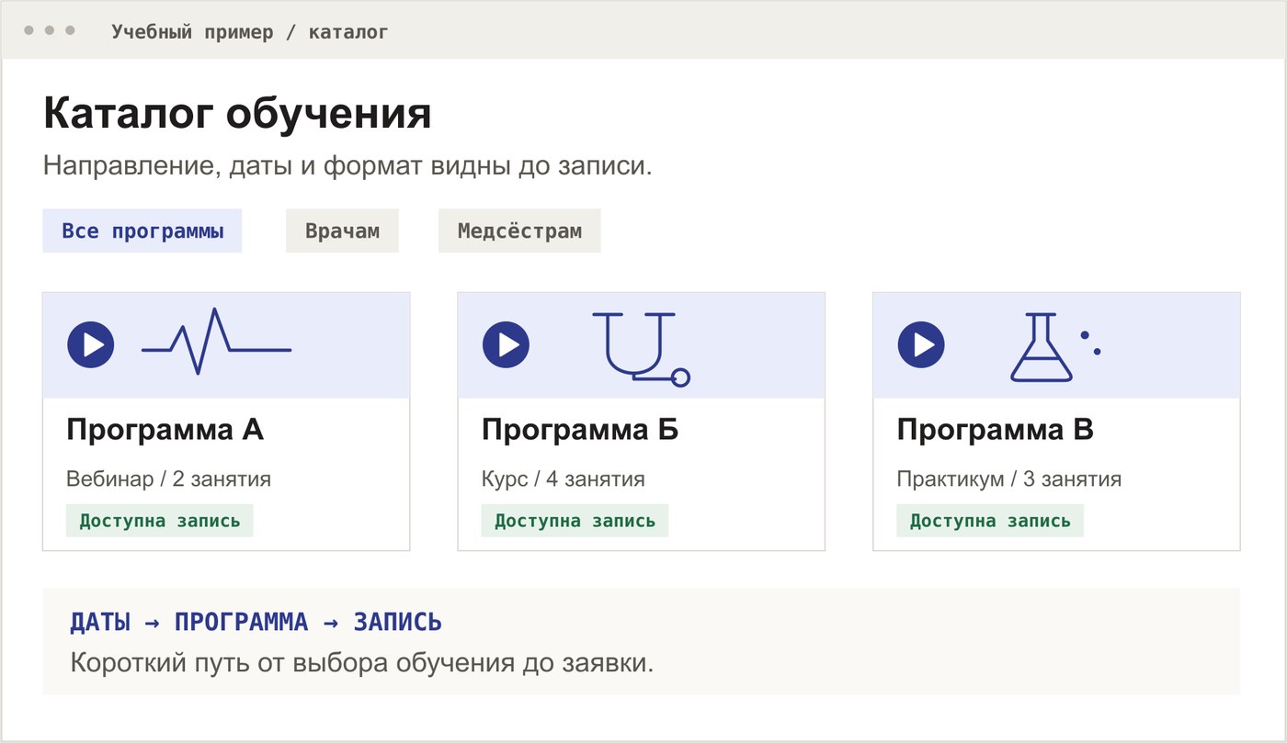Click Доступна запись badge under Программа В
The width and height of the screenshot is (1287, 743).
pos(990,521)
